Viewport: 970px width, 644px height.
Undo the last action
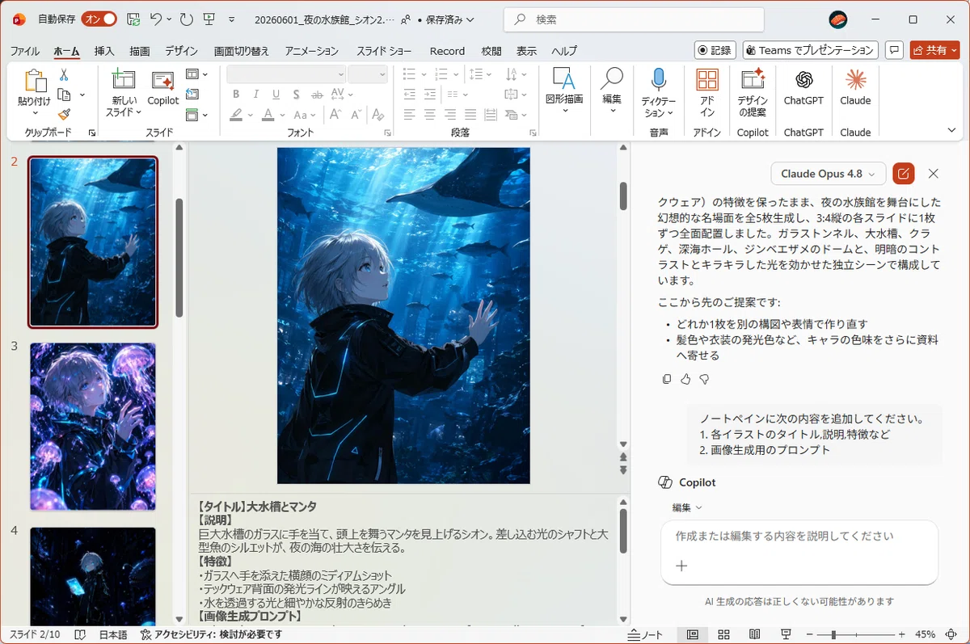(x=156, y=19)
